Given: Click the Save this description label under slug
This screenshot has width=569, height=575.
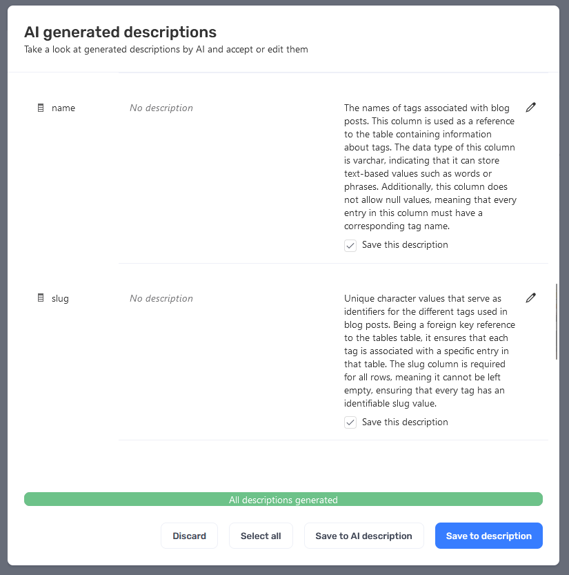Looking at the screenshot, I should (x=405, y=422).
